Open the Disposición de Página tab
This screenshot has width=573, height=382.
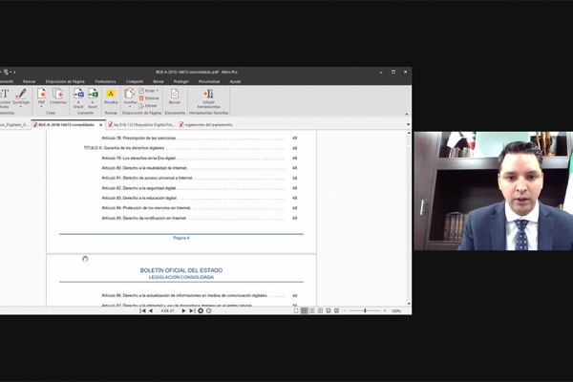pyautogui.click(x=65, y=81)
